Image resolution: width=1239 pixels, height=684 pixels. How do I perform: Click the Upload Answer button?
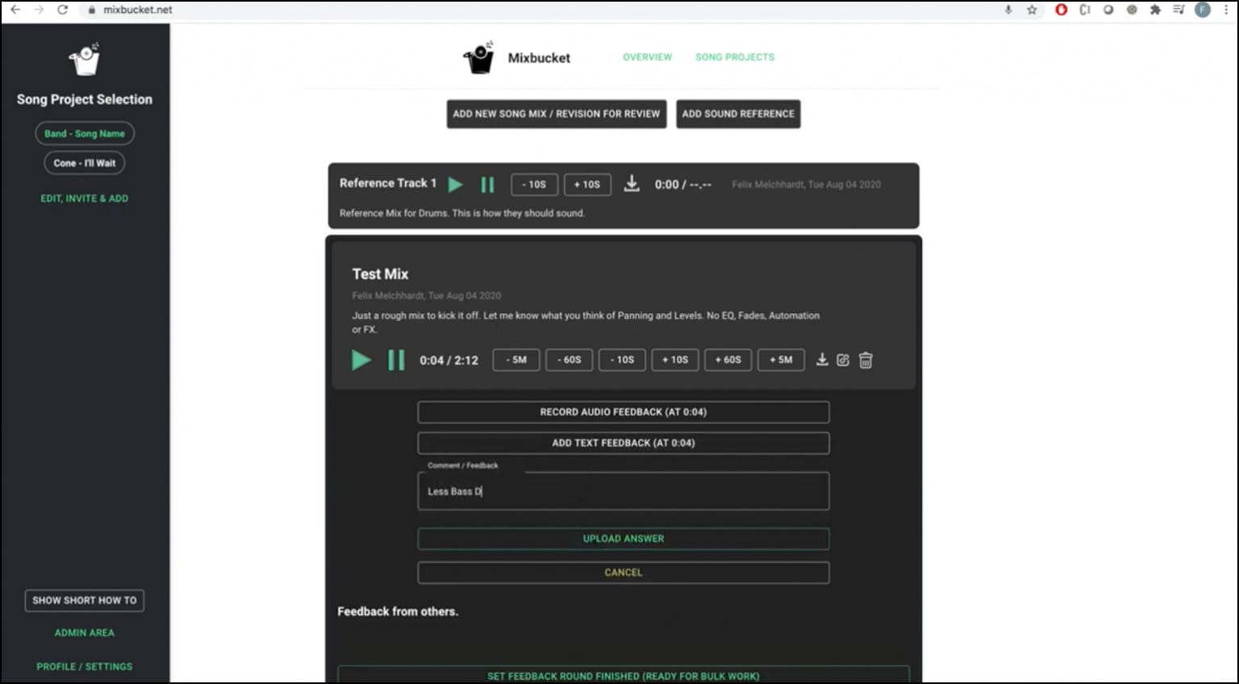(623, 539)
